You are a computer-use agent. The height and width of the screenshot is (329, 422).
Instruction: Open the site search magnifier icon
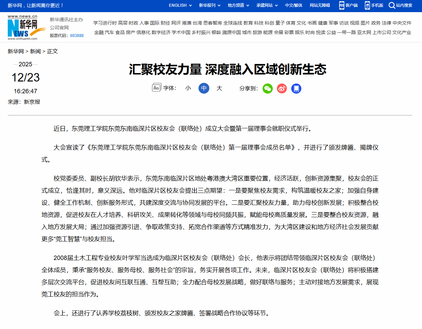[392, 5]
